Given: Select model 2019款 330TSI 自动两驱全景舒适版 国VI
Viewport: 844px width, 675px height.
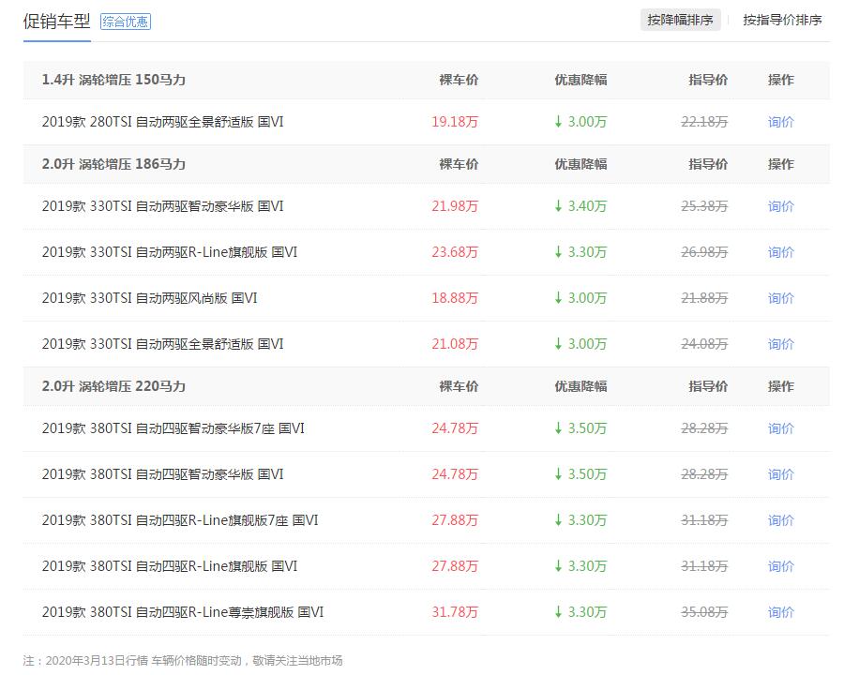Looking at the screenshot, I should (162, 344).
